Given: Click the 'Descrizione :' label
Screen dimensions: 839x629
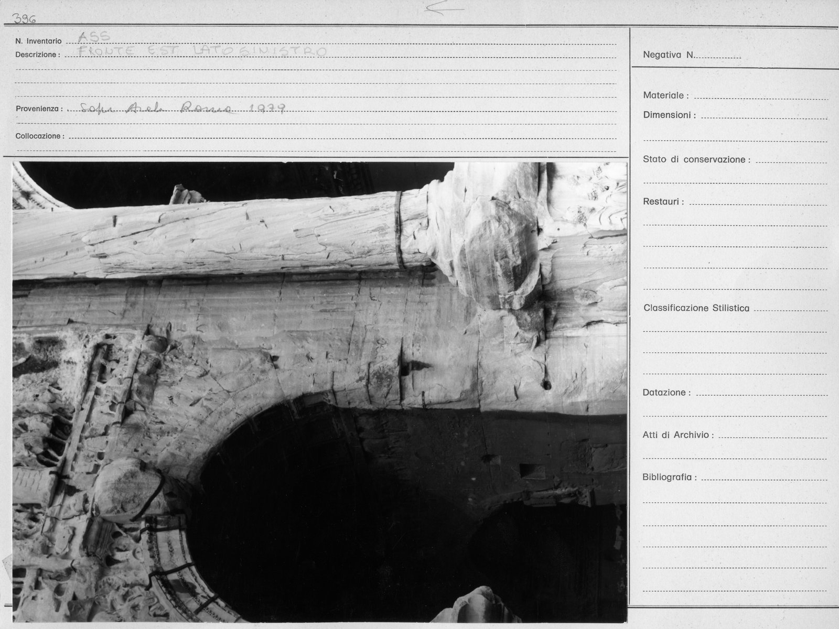Looking at the screenshot, I should pyautogui.click(x=38, y=55).
